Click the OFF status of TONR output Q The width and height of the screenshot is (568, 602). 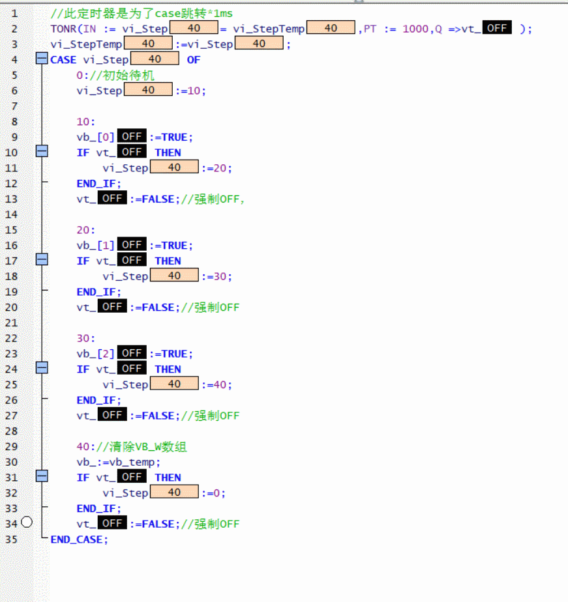[x=497, y=28]
